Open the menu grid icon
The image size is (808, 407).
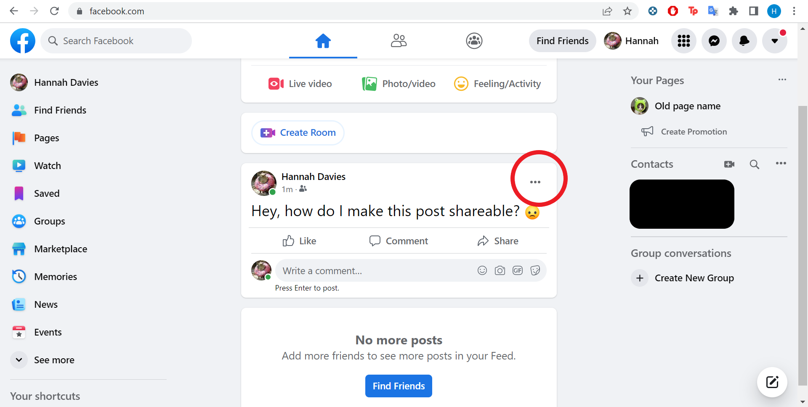coord(684,41)
